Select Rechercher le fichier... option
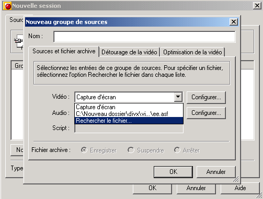263x199 pixels. 129,121
